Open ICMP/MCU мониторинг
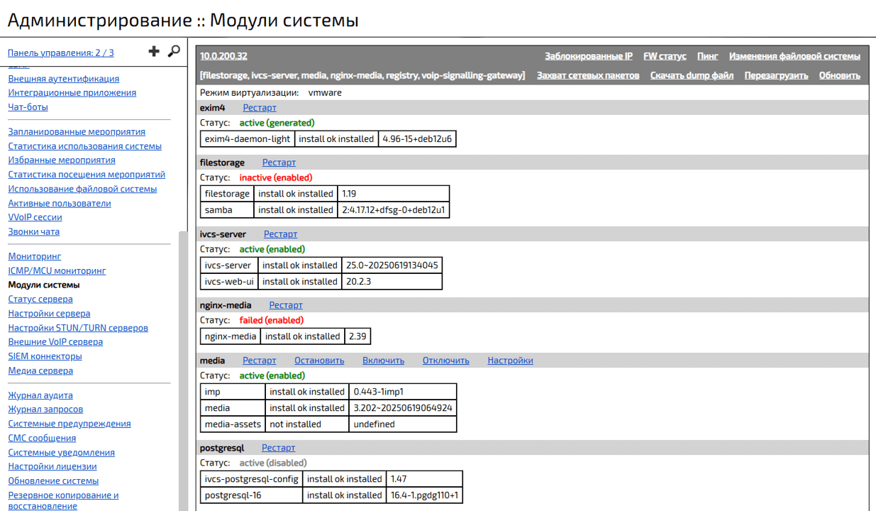 (57, 270)
